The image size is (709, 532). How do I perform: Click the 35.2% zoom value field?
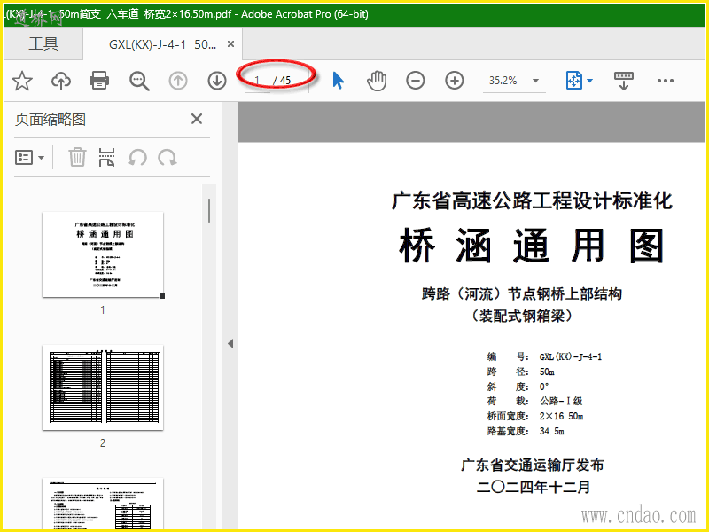[503, 81]
